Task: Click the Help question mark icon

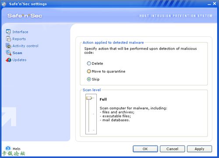Action: [x=8, y=148]
